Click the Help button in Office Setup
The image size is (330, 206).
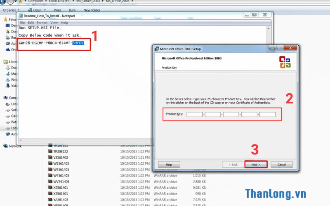click(169, 164)
